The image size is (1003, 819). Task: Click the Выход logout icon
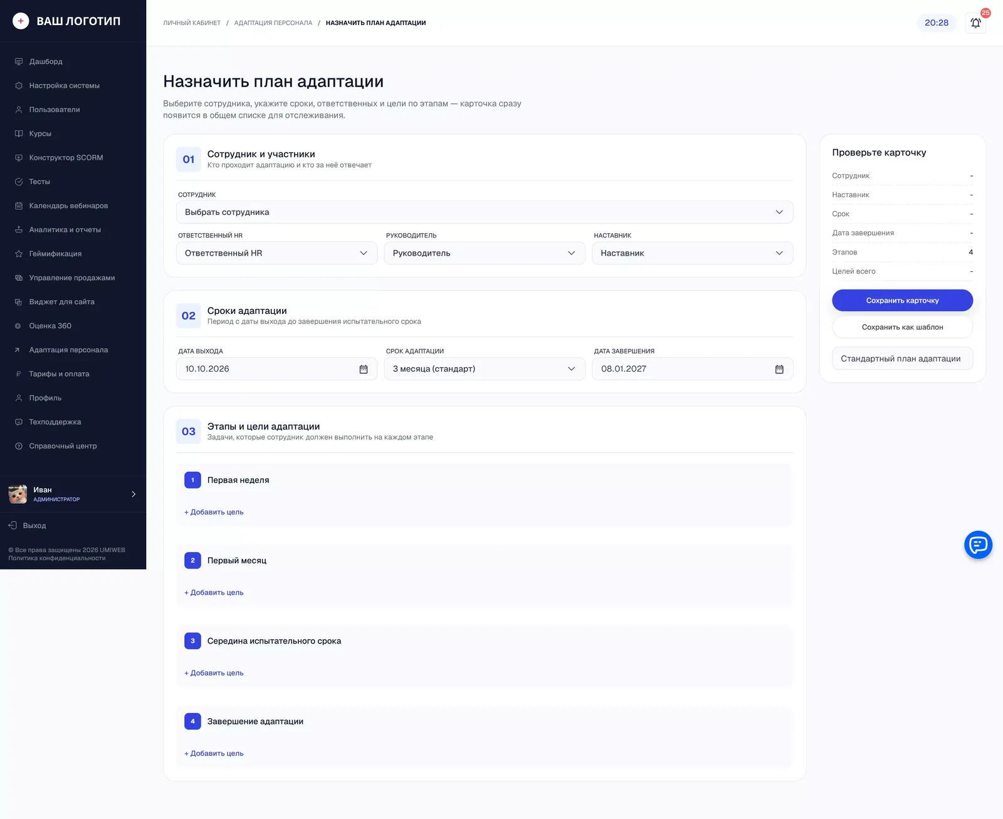point(13,526)
